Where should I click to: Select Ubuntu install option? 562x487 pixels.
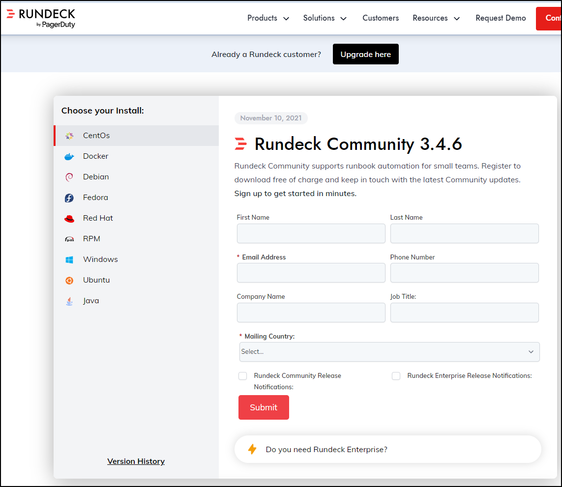tap(136, 280)
